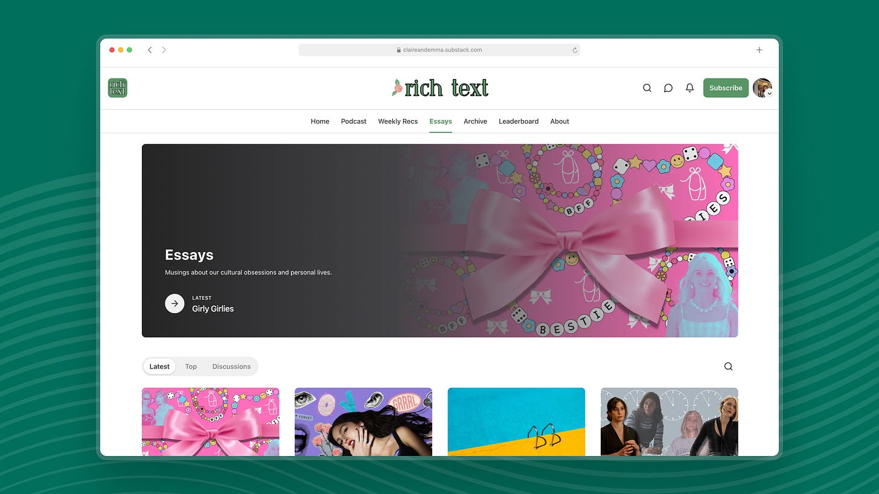879x494 pixels.
Task: Open the Podcast tab
Action: (354, 121)
